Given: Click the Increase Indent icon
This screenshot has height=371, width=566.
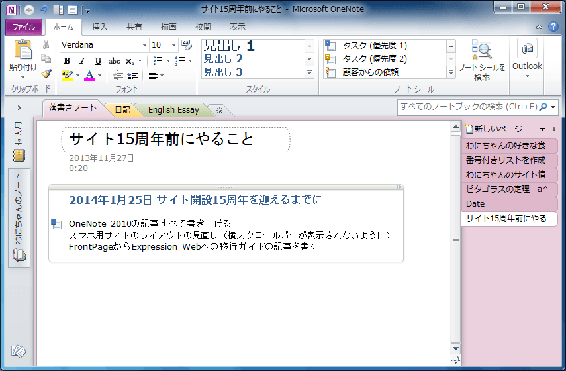Looking at the screenshot, I should click(x=132, y=75).
